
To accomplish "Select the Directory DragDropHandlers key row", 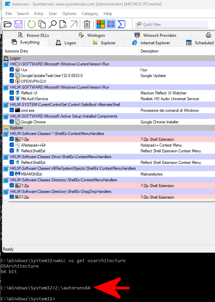I will 109,191.
